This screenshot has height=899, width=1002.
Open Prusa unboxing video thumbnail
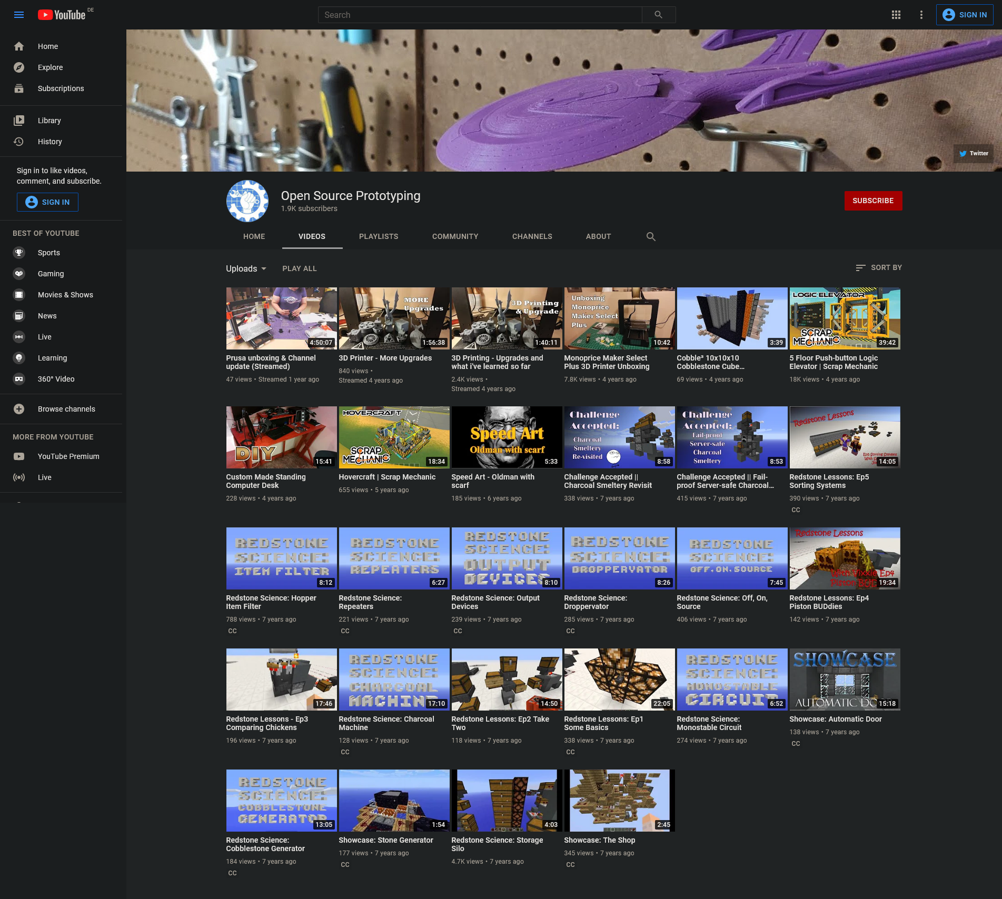(x=282, y=318)
